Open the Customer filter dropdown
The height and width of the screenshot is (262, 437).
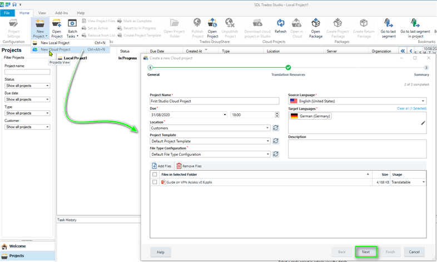(x=27, y=127)
